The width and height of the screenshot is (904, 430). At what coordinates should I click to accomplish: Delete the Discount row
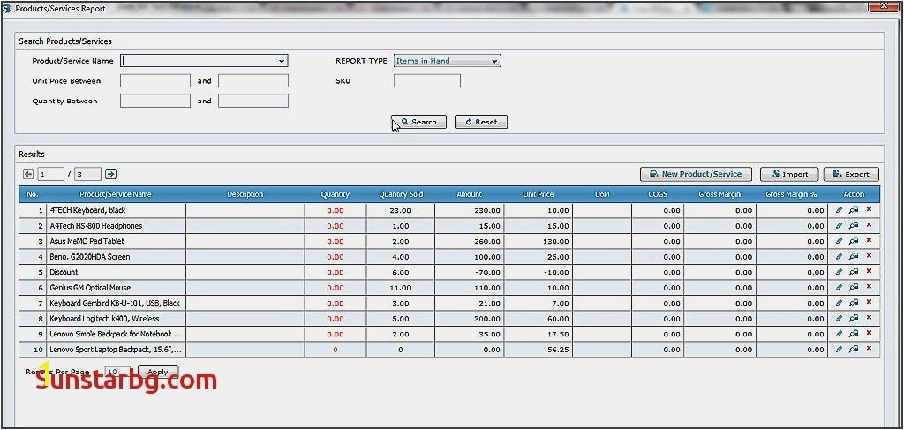click(x=869, y=271)
